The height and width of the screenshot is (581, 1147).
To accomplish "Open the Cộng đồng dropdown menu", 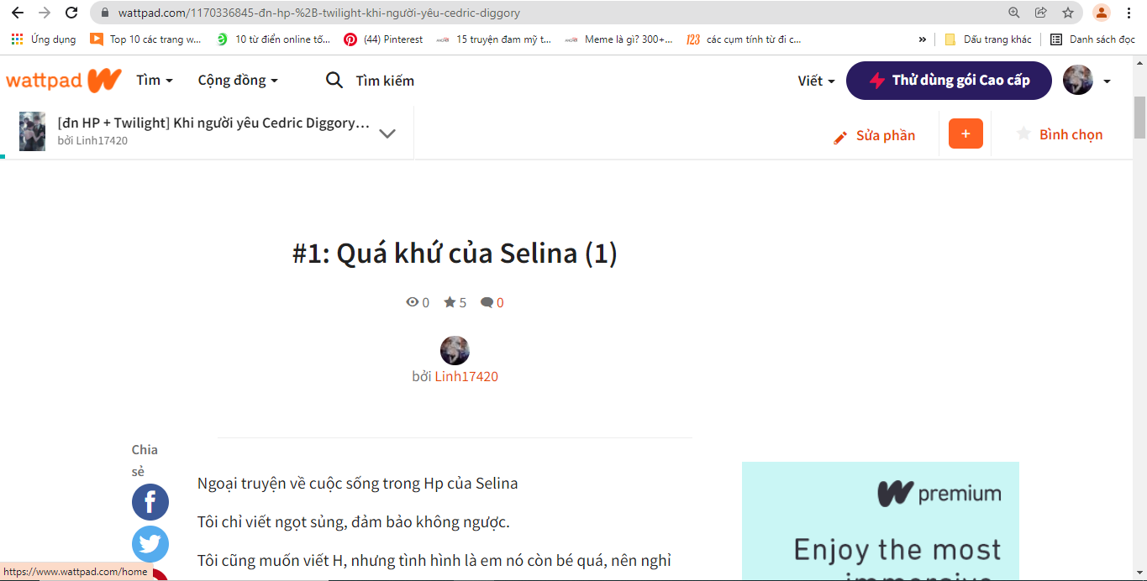I will coord(238,81).
